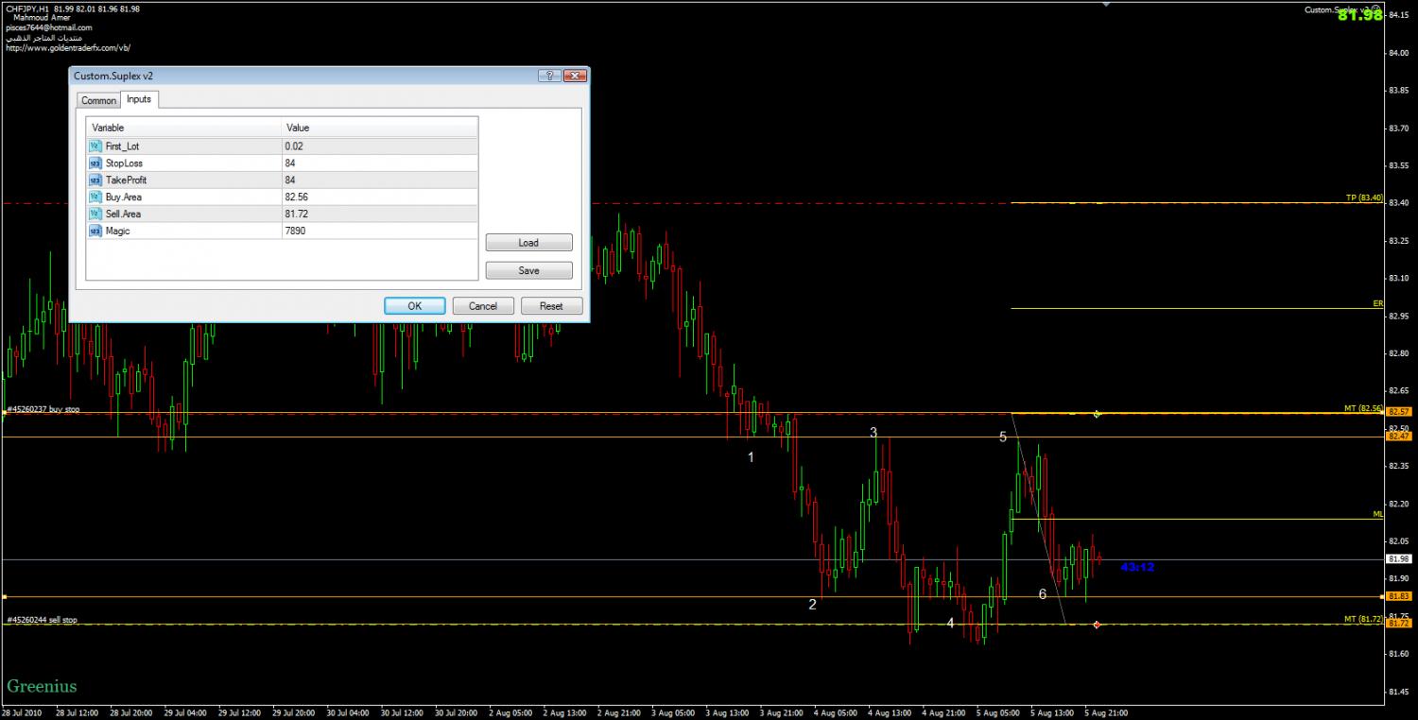This screenshot has height=720, width=1418.
Task: Select the StopLoss variable name
Action: pyautogui.click(x=124, y=163)
